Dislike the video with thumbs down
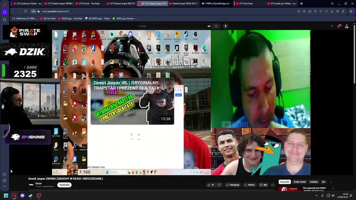Image resolution: width=356 pixels, height=200 pixels. (219, 185)
